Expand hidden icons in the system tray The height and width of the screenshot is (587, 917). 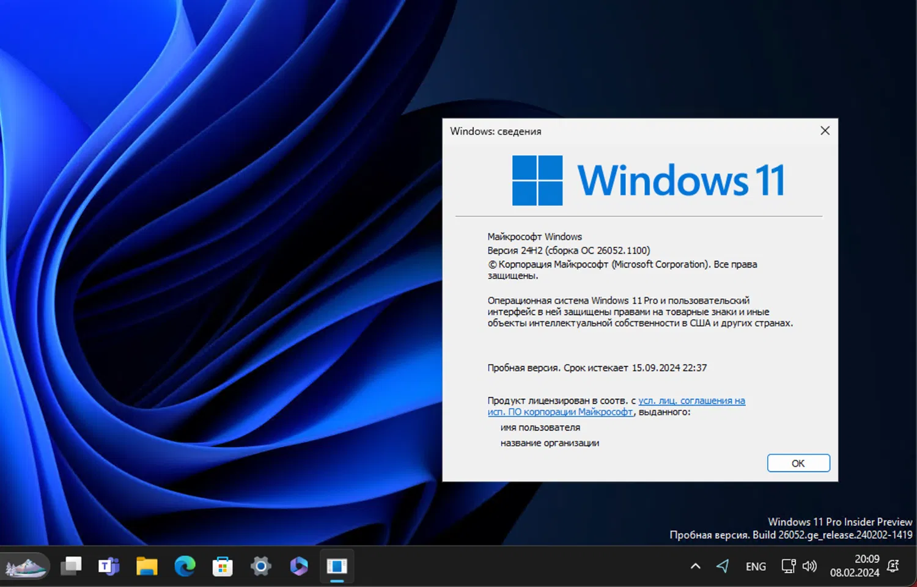coord(695,566)
